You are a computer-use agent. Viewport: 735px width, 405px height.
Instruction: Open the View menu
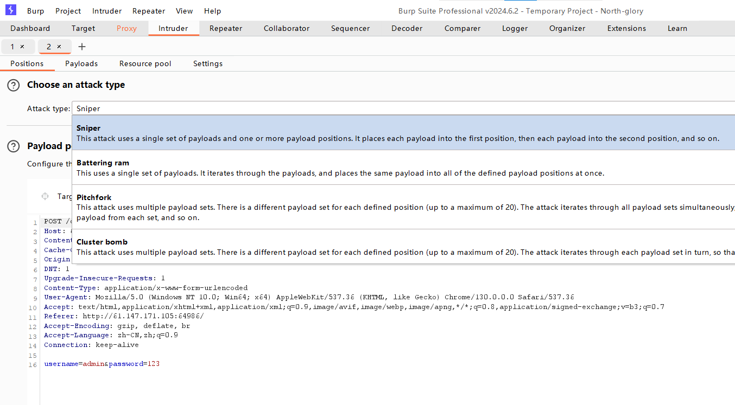pos(185,11)
